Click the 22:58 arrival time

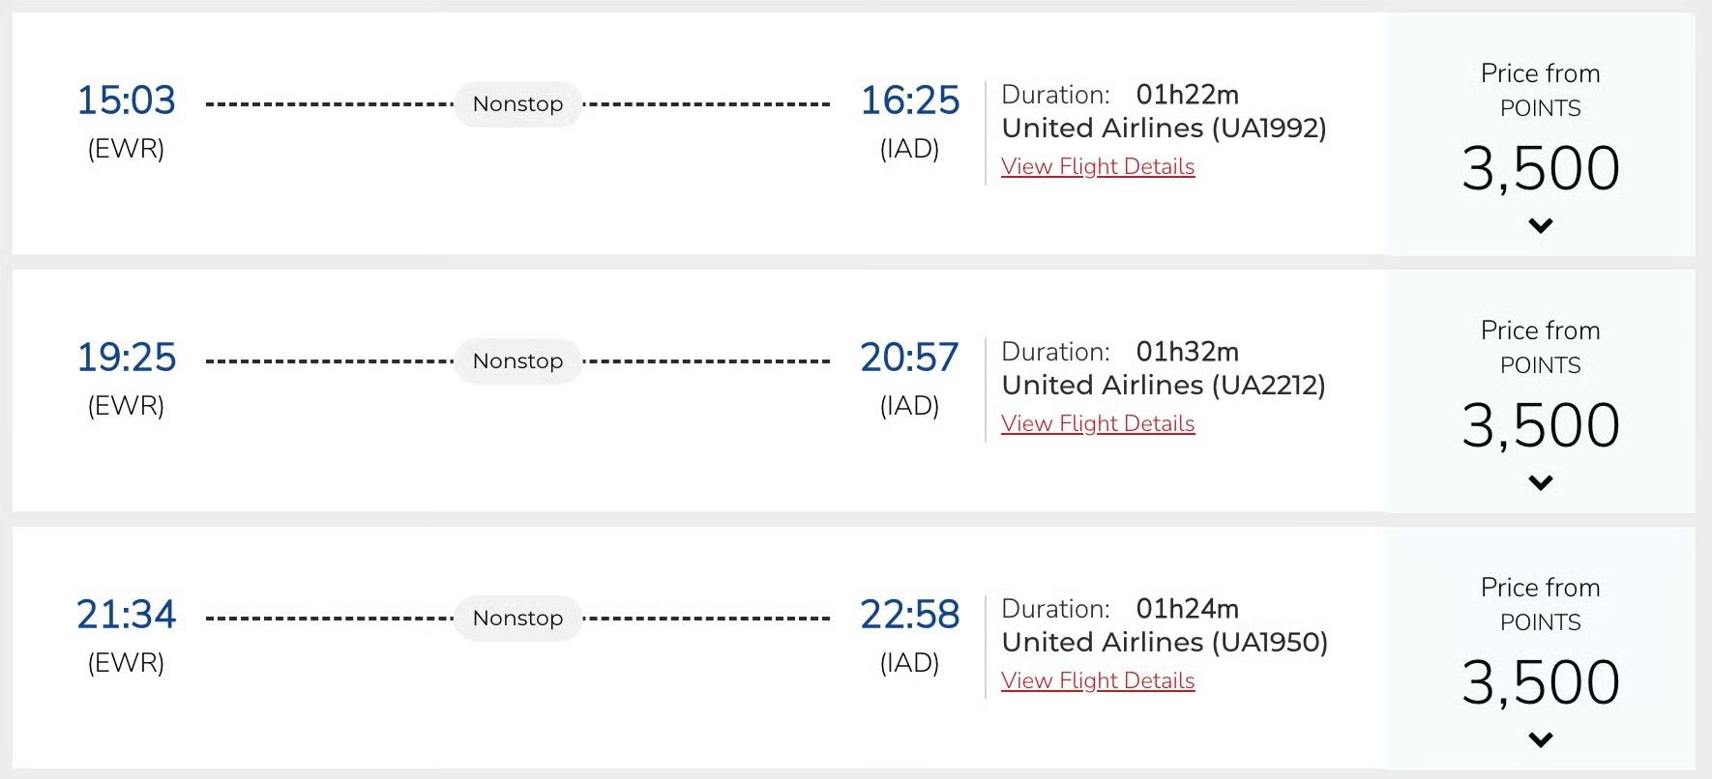coord(909,614)
